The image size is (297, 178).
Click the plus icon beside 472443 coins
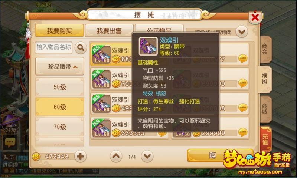pos(80,157)
